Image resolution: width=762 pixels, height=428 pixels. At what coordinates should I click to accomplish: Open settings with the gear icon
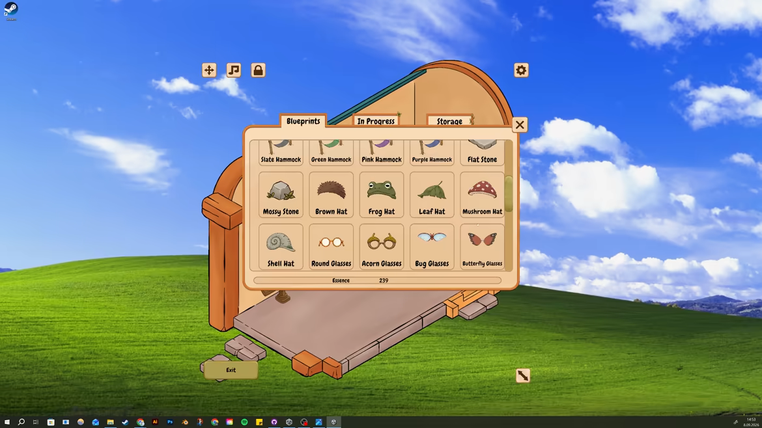[521, 70]
